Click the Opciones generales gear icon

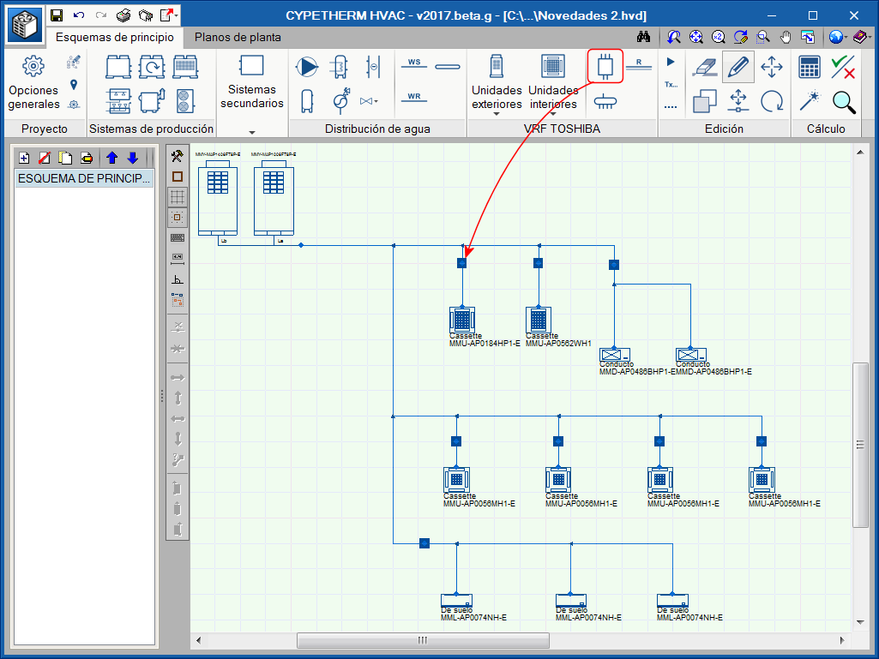33,66
